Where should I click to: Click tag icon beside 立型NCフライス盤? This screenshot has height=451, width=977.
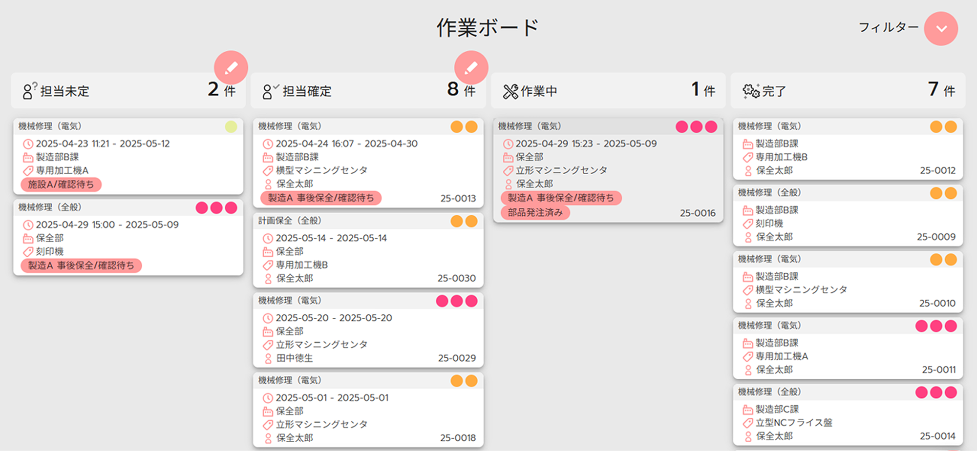tap(747, 423)
